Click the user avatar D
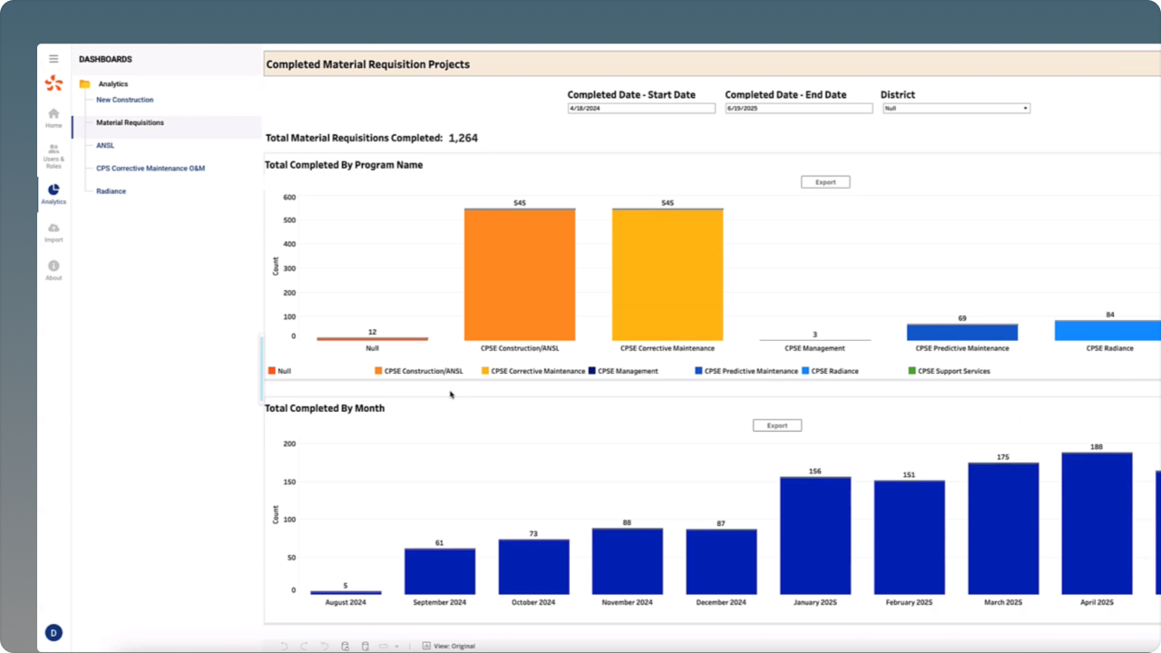 (x=54, y=633)
